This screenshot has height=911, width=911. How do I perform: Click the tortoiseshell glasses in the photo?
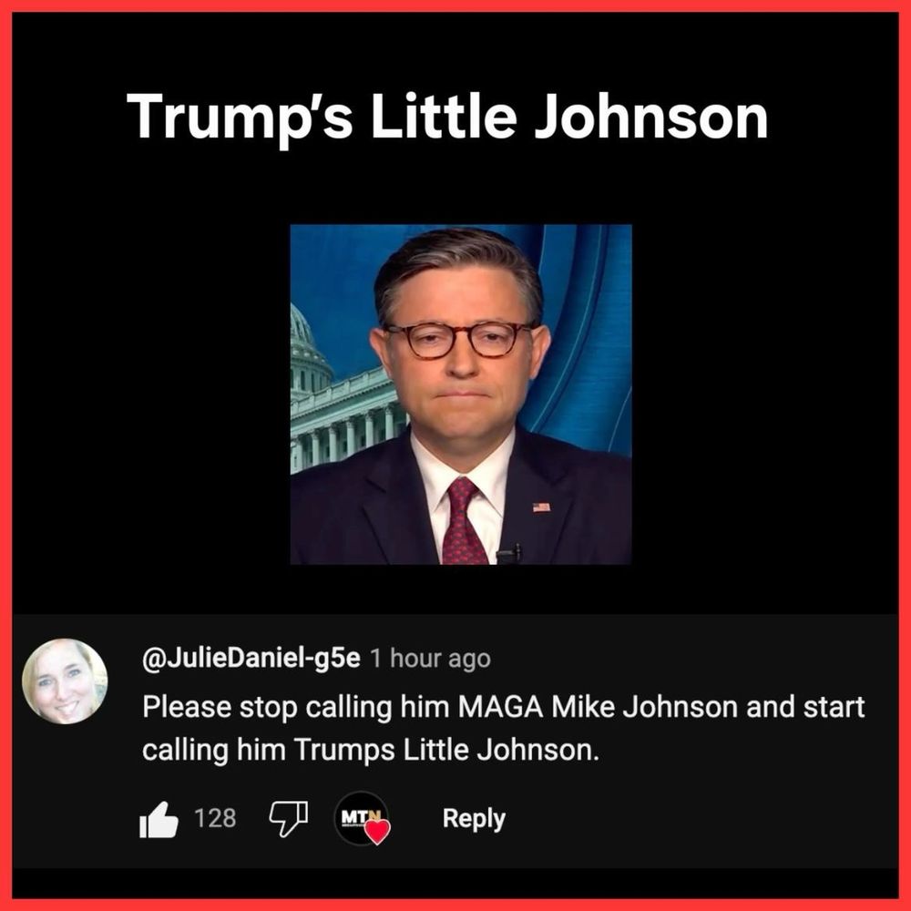point(458,339)
